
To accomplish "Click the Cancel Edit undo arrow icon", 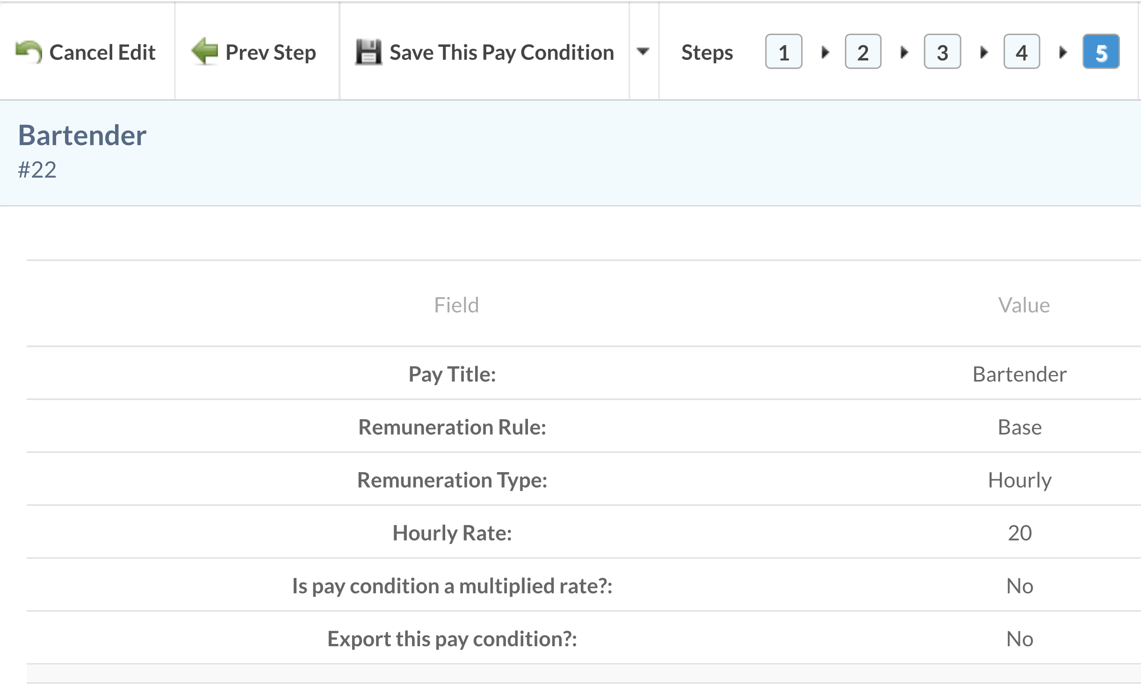I will [29, 52].
